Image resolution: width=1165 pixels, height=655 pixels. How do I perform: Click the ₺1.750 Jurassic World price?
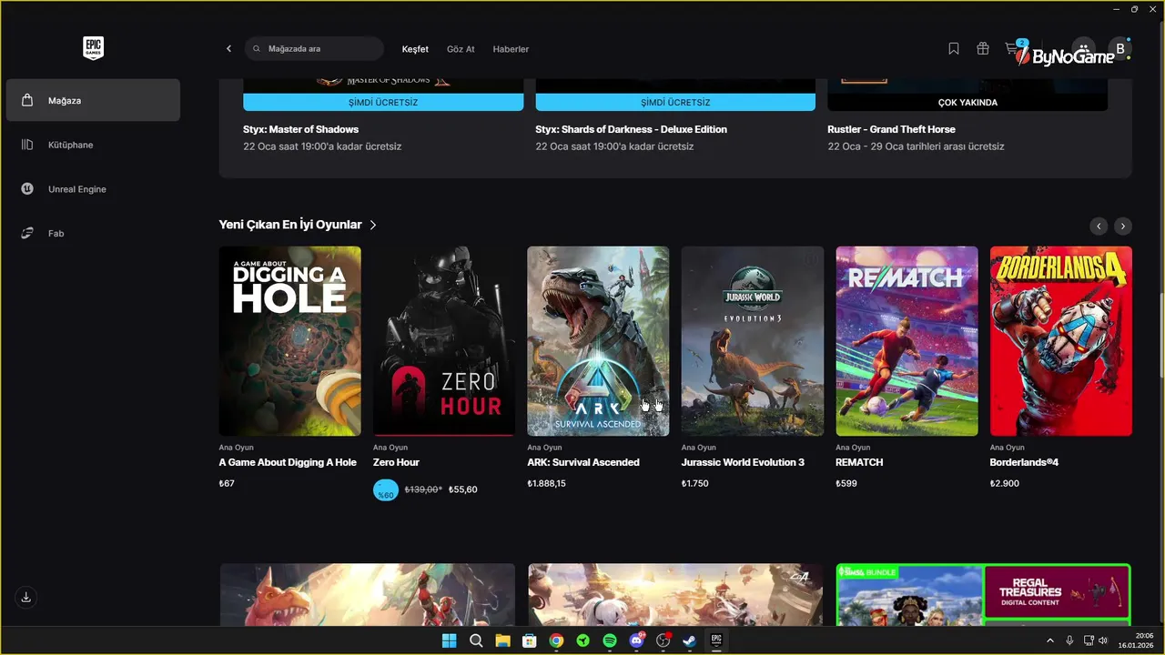pos(694,483)
